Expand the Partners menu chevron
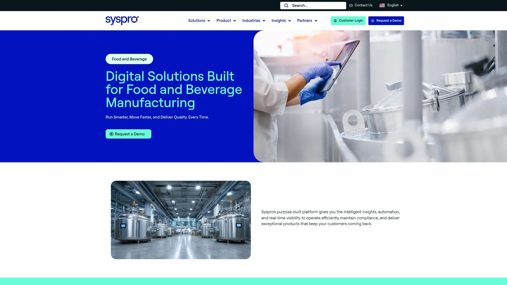The height and width of the screenshot is (285, 507). (x=316, y=21)
